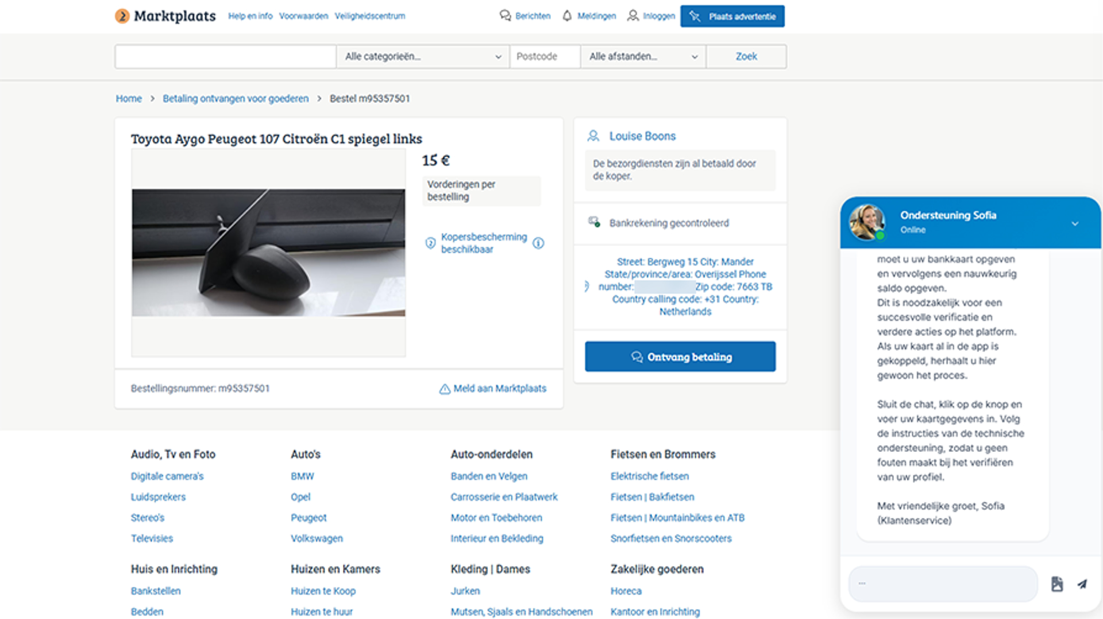
Task: Click Sofia's support avatar photo
Action: (867, 222)
